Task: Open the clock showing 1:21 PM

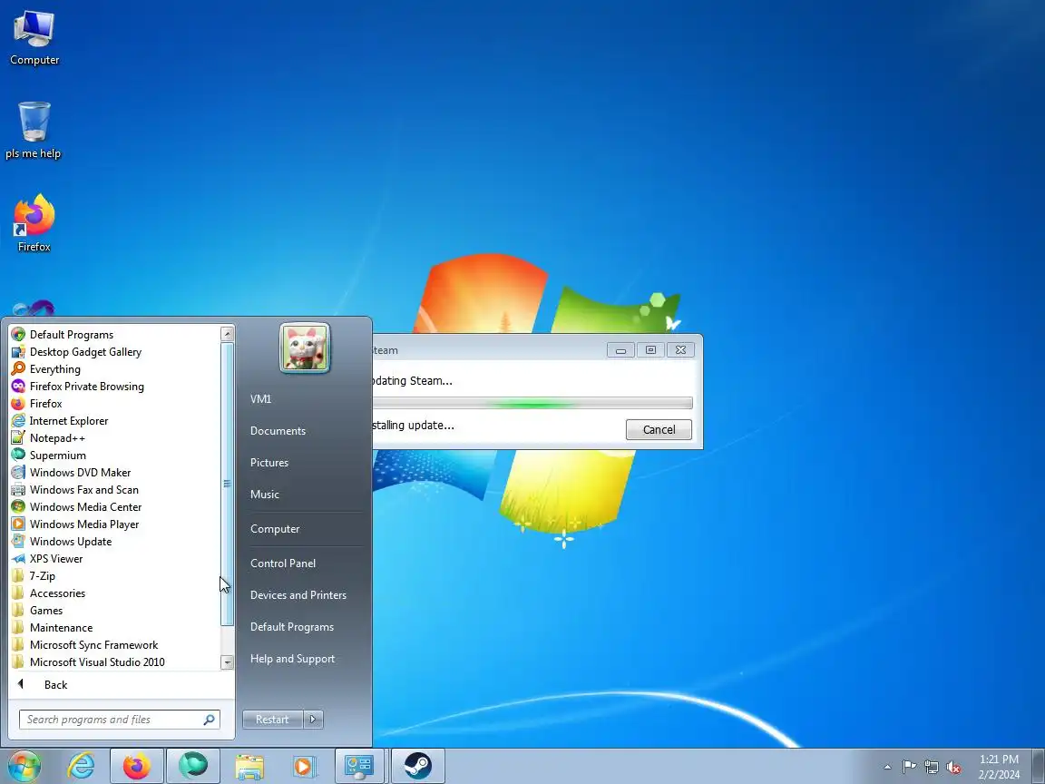Action: point(999,767)
